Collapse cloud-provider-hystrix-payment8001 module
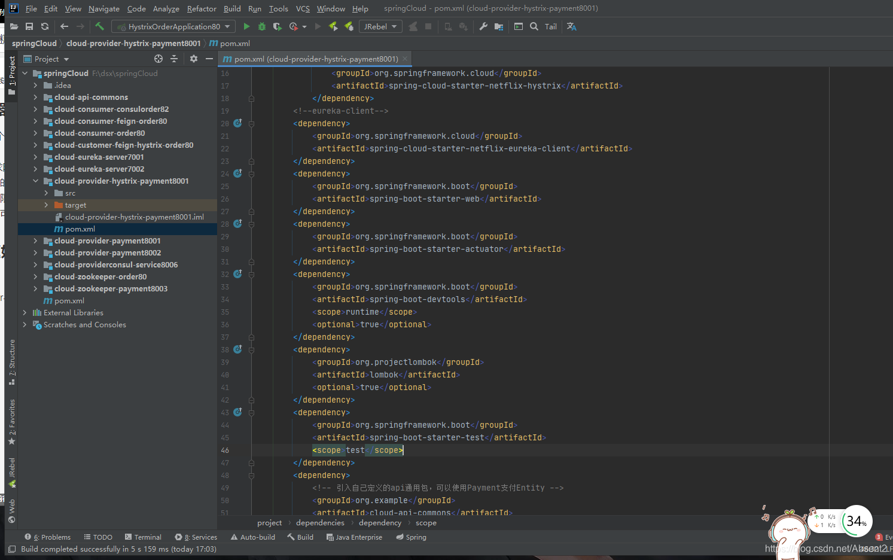The image size is (893, 560). (x=35, y=181)
